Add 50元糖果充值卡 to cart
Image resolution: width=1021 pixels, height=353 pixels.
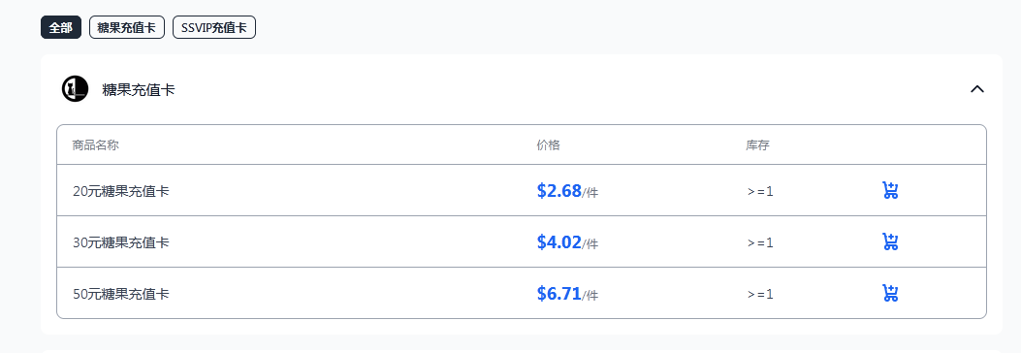click(x=890, y=293)
